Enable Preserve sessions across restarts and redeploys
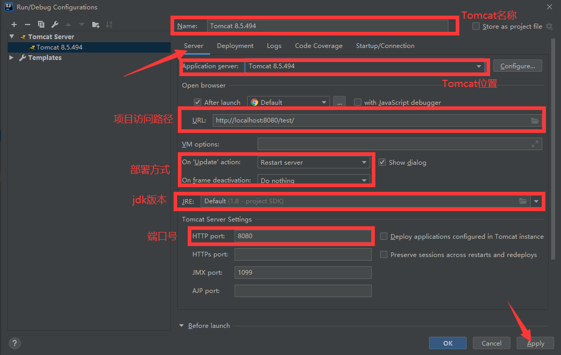561x355 pixels. pos(384,254)
